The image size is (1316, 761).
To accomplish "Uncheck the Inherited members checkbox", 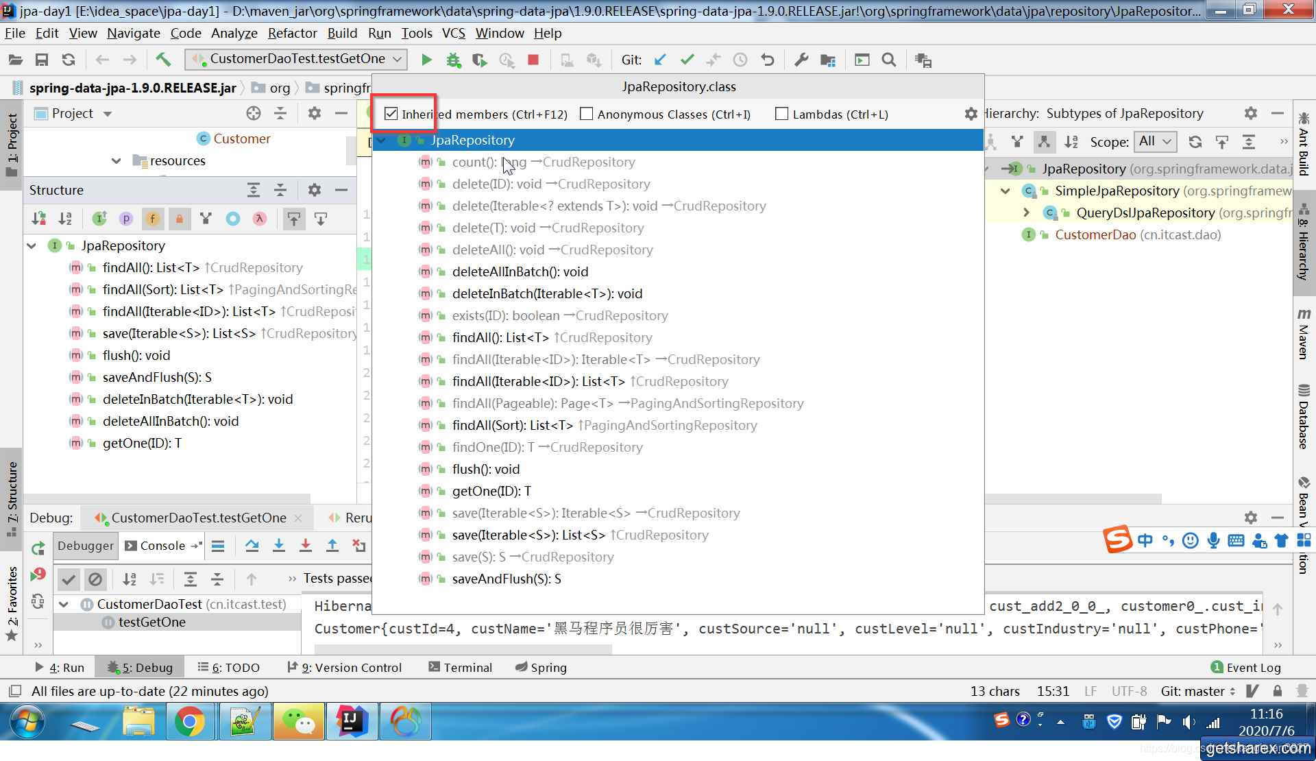I will (391, 114).
